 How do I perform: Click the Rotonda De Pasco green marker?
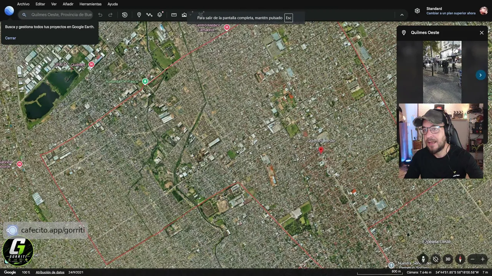pos(145,81)
